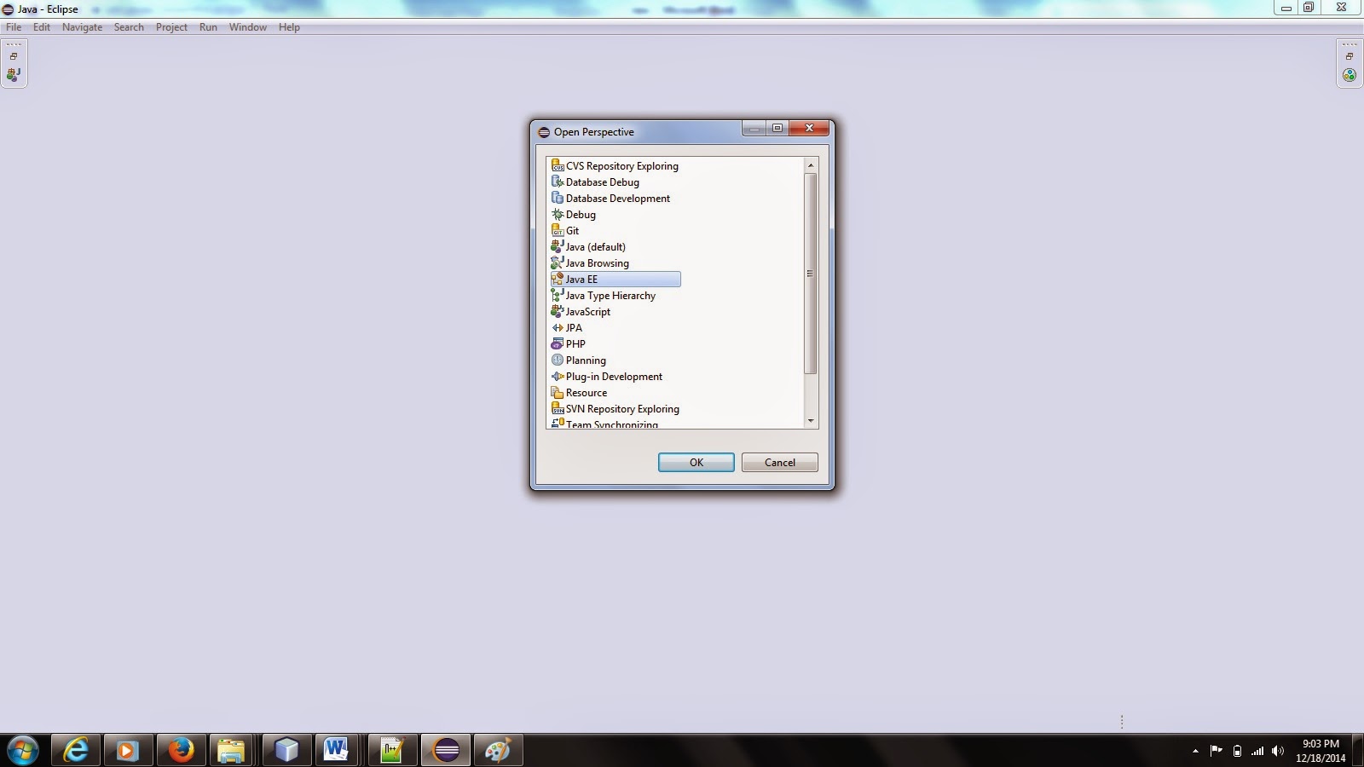1364x767 pixels.
Task: Select the Planning perspective
Action: 579,360
